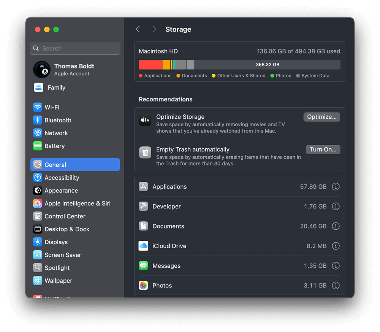The height and width of the screenshot is (332, 380).
Task: Click the Apple TV icon in recommendations
Action: (x=145, y=120)
